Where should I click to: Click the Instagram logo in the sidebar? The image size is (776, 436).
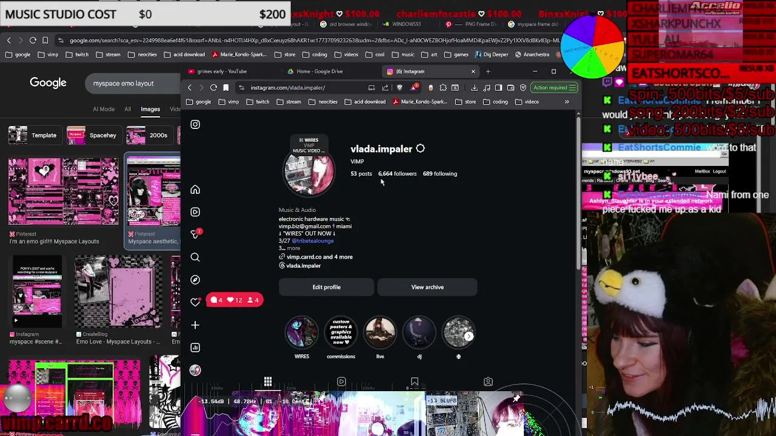tap(195, 124)
